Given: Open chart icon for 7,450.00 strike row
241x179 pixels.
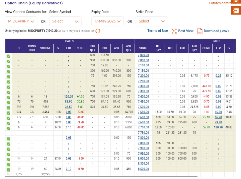Looking at the screenshot, I should (8, 103).
